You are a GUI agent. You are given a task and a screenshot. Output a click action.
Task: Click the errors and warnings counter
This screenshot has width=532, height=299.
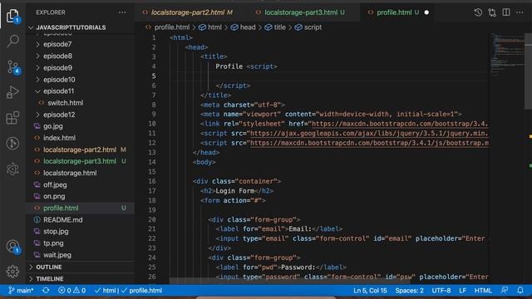pos(71,291)
